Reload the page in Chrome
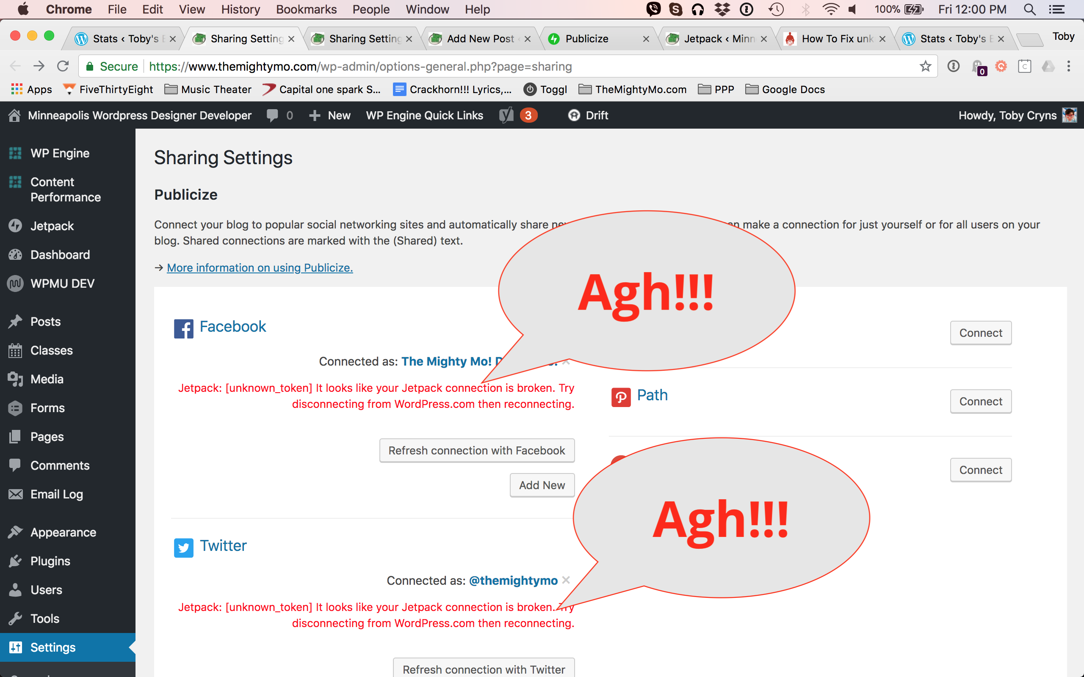 point(63,66)
